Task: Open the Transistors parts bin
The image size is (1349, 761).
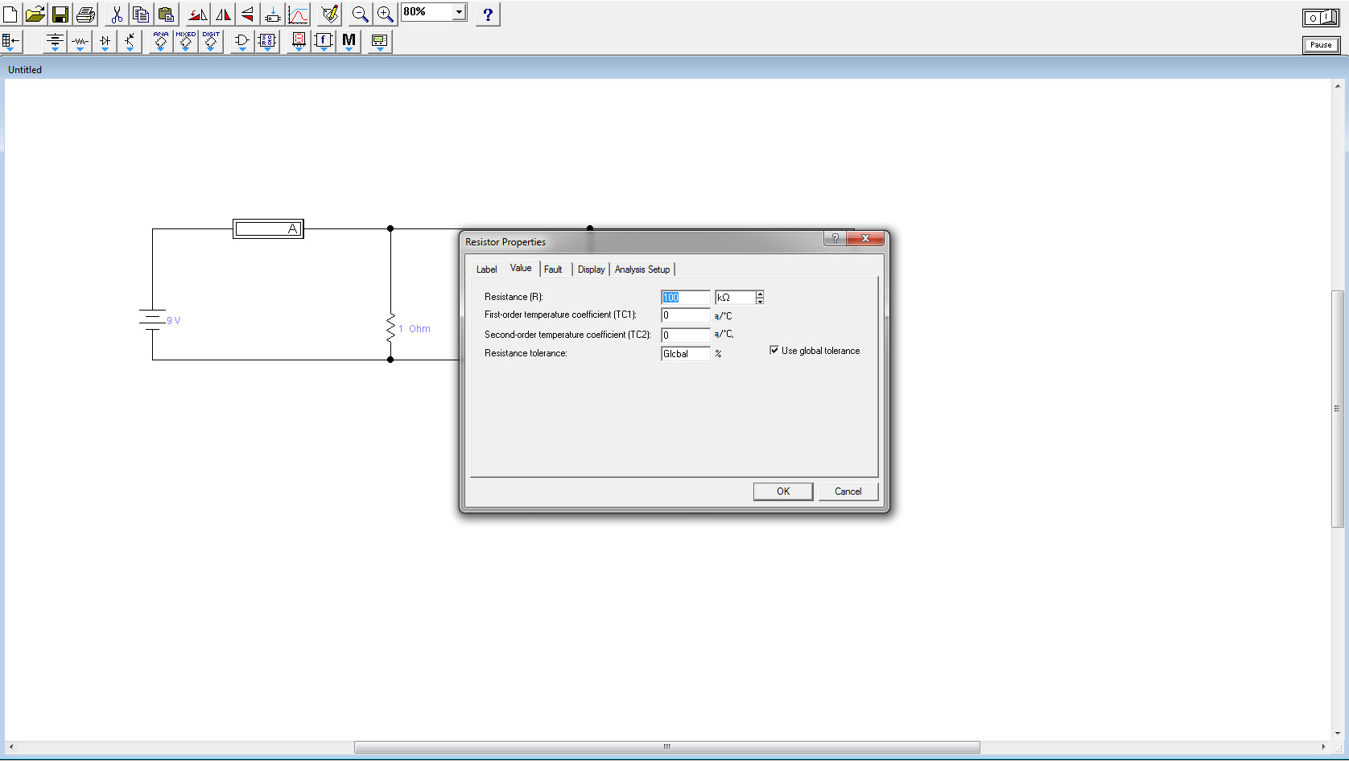Action: [130, 41]
